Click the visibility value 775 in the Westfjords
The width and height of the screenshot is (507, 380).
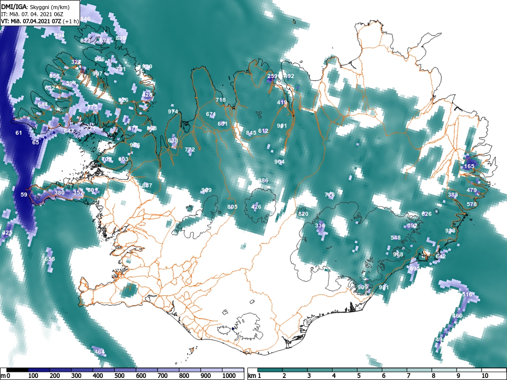point(92,106)
